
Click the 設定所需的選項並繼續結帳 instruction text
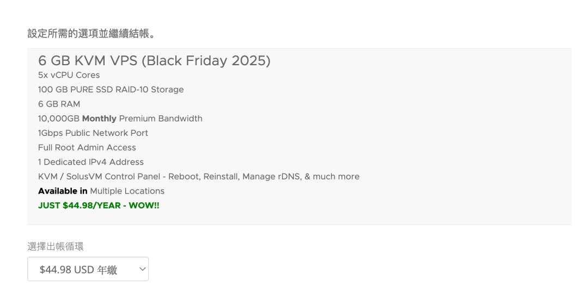point(92,34)
